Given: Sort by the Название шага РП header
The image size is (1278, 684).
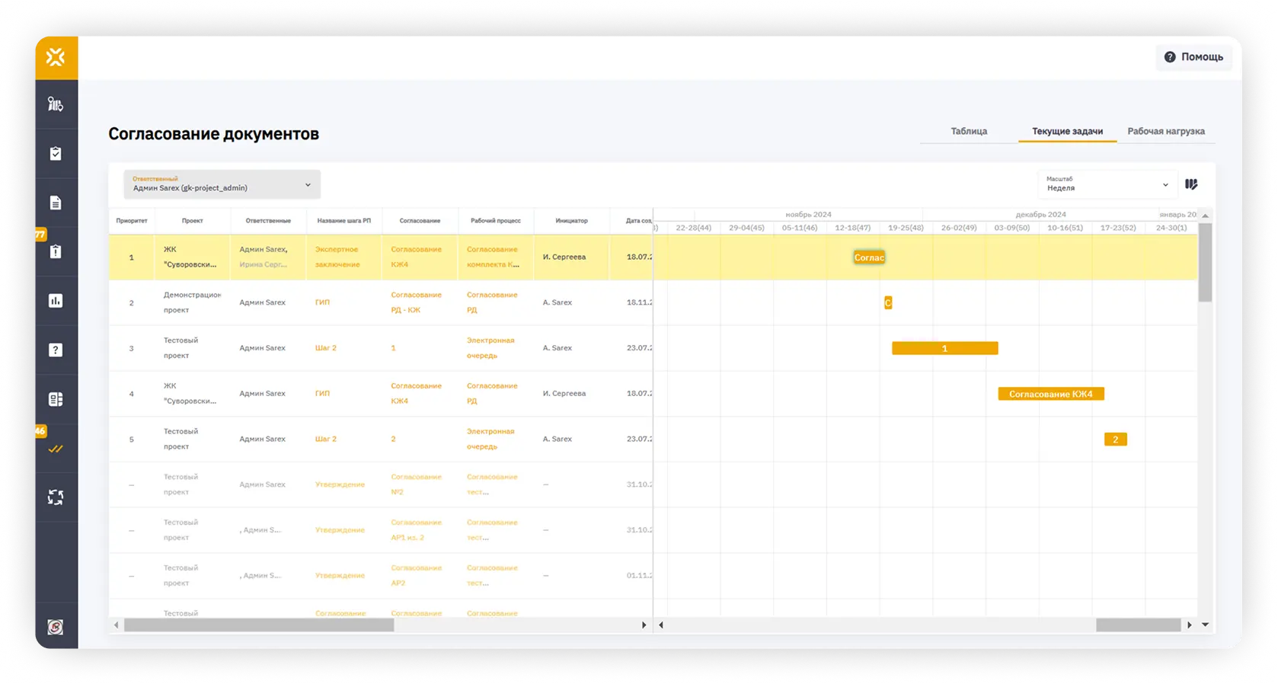Looking at the screenshot, I should (x=344, y=221).
